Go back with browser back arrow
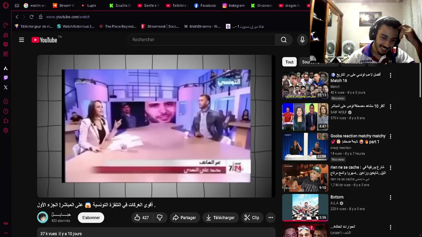Viewport: 422px width, 237px height. click(17, 17)
